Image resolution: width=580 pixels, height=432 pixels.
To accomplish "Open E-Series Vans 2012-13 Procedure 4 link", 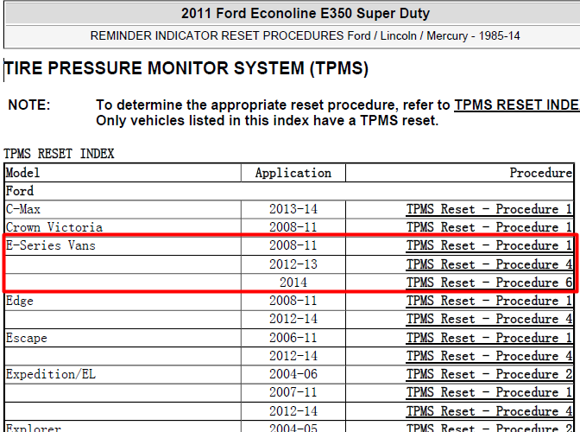I will 489,264.
